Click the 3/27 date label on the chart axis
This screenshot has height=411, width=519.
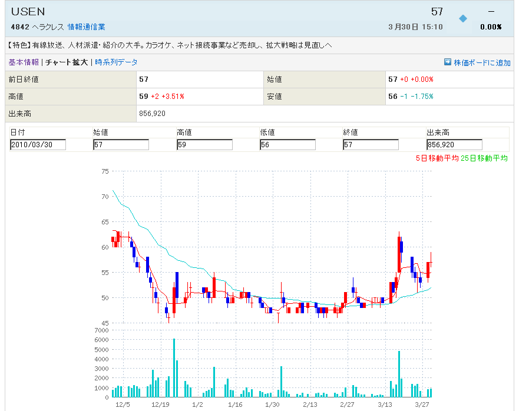point(422,405)
